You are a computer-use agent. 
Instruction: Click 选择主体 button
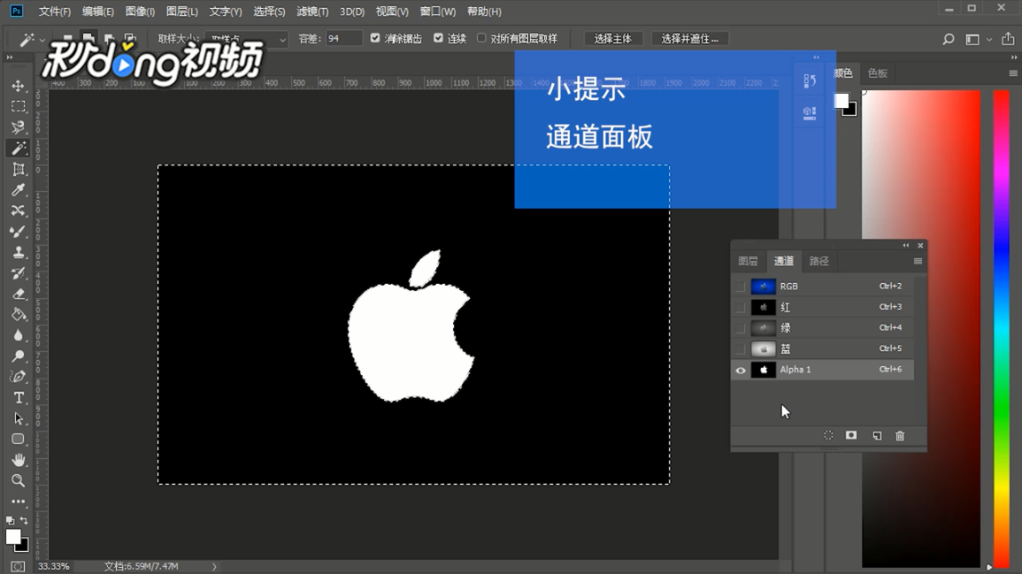(612, 38)
